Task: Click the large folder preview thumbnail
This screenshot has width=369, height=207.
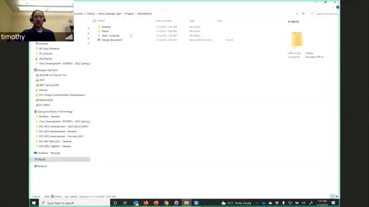Action: (296, 40)
